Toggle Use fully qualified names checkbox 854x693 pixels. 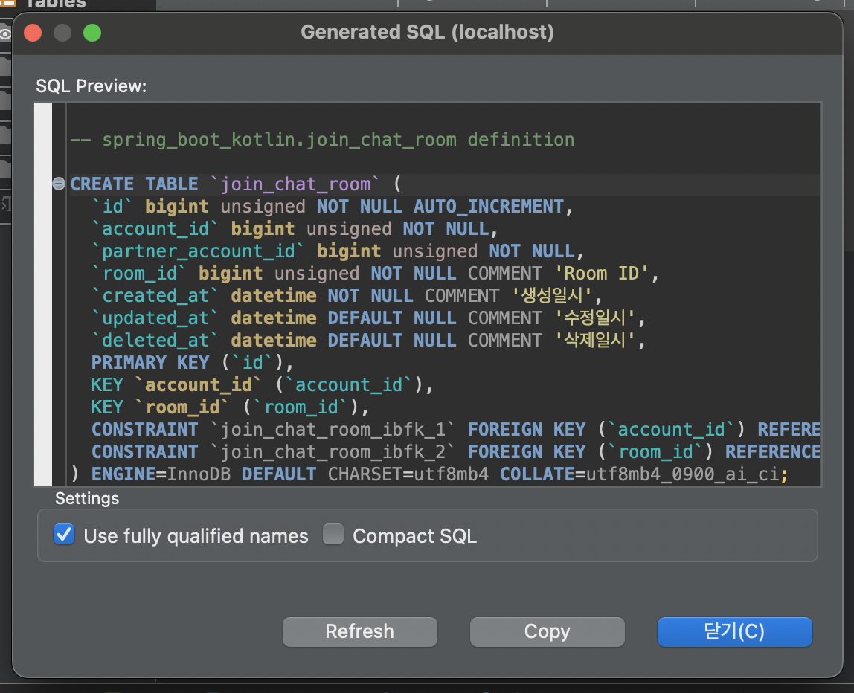[x=64, y=535]
